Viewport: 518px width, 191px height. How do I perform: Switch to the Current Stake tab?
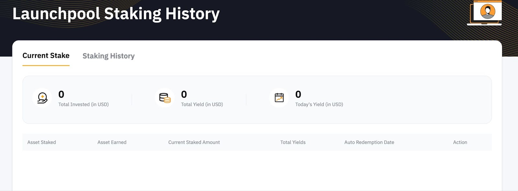pos(46,56)
